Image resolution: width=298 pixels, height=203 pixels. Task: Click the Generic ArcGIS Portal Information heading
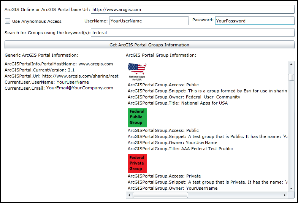tap(41, 56)
